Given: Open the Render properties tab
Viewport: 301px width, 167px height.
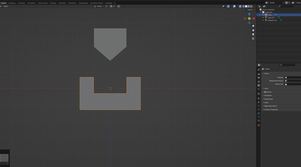Looking at the screenshot, I should click(x=259, y=74).
